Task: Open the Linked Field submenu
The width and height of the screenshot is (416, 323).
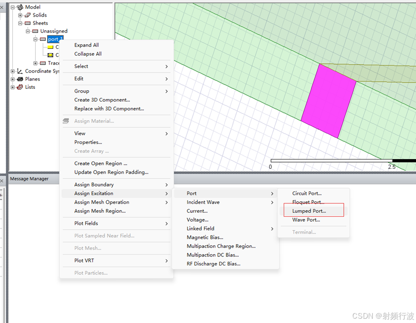Action: pyautogui.click(x=225, y=228)
